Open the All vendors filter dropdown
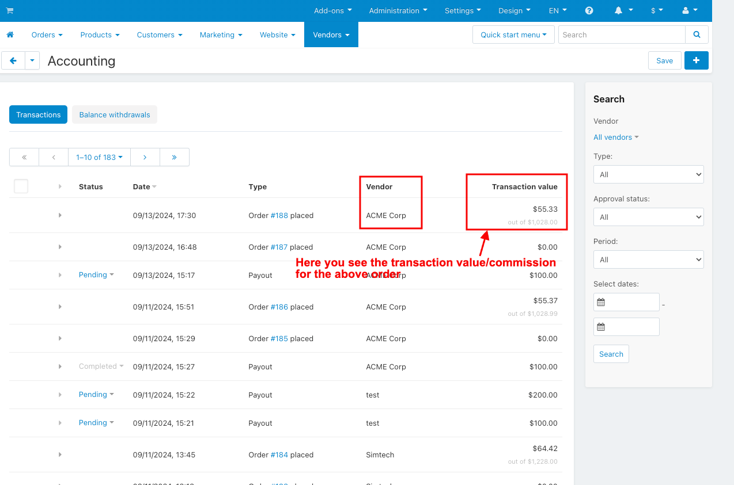Image resolution: width=734 pixels, height=485 pixels. (x=616, y=137)
